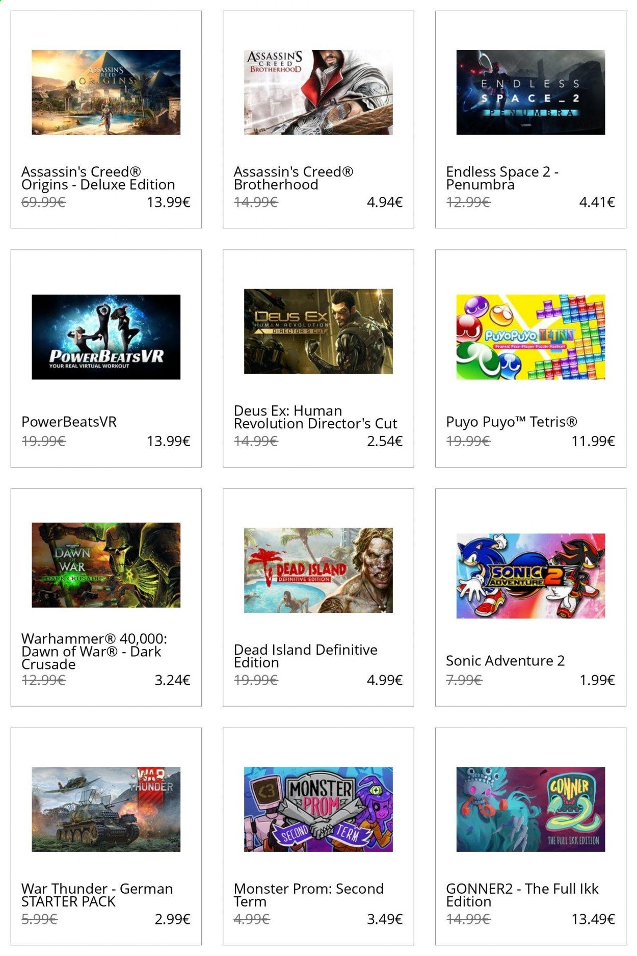Open the War Thunder German Starter Pack title

[97, 895]
